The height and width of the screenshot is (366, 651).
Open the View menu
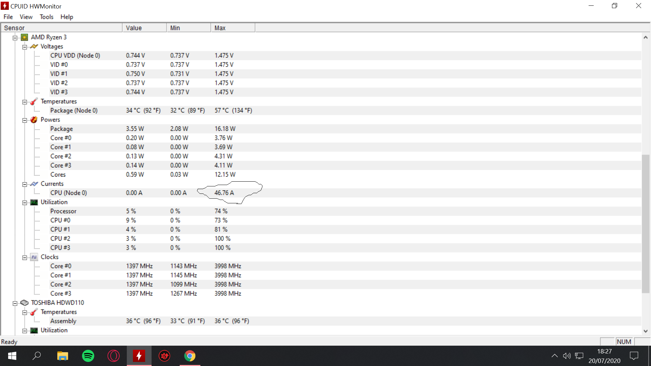pyautogui.click(x=26, y=17)
